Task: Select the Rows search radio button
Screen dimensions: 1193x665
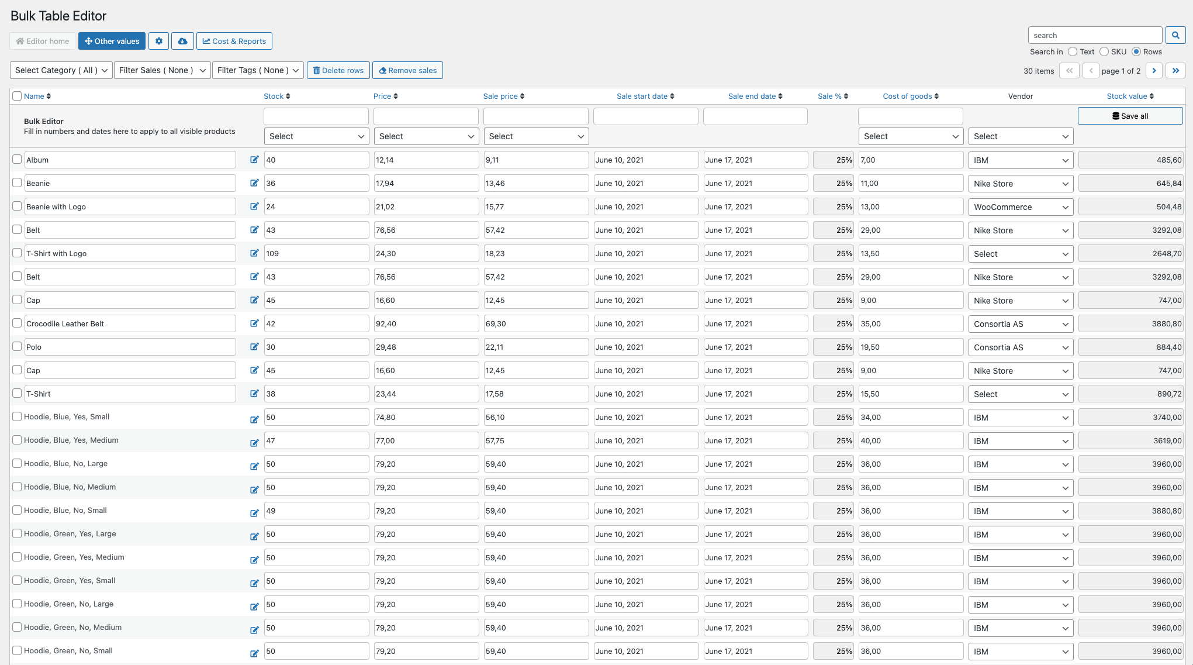Action: [1136, 51]
